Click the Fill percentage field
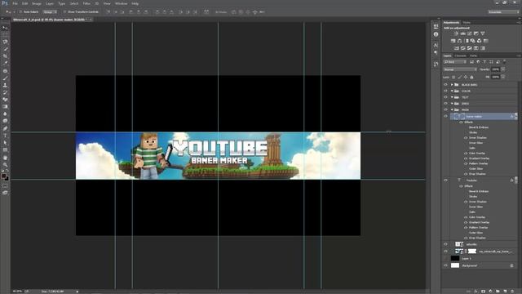The width and height of the screenshot is (522, 294). pos(495,77)
